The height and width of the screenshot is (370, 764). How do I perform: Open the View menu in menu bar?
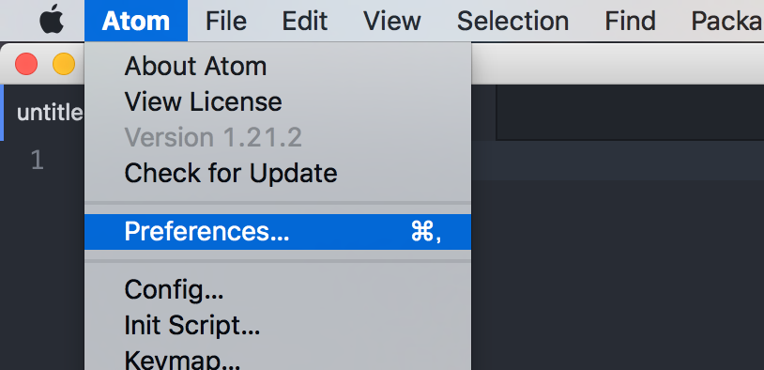coord(392,21)
